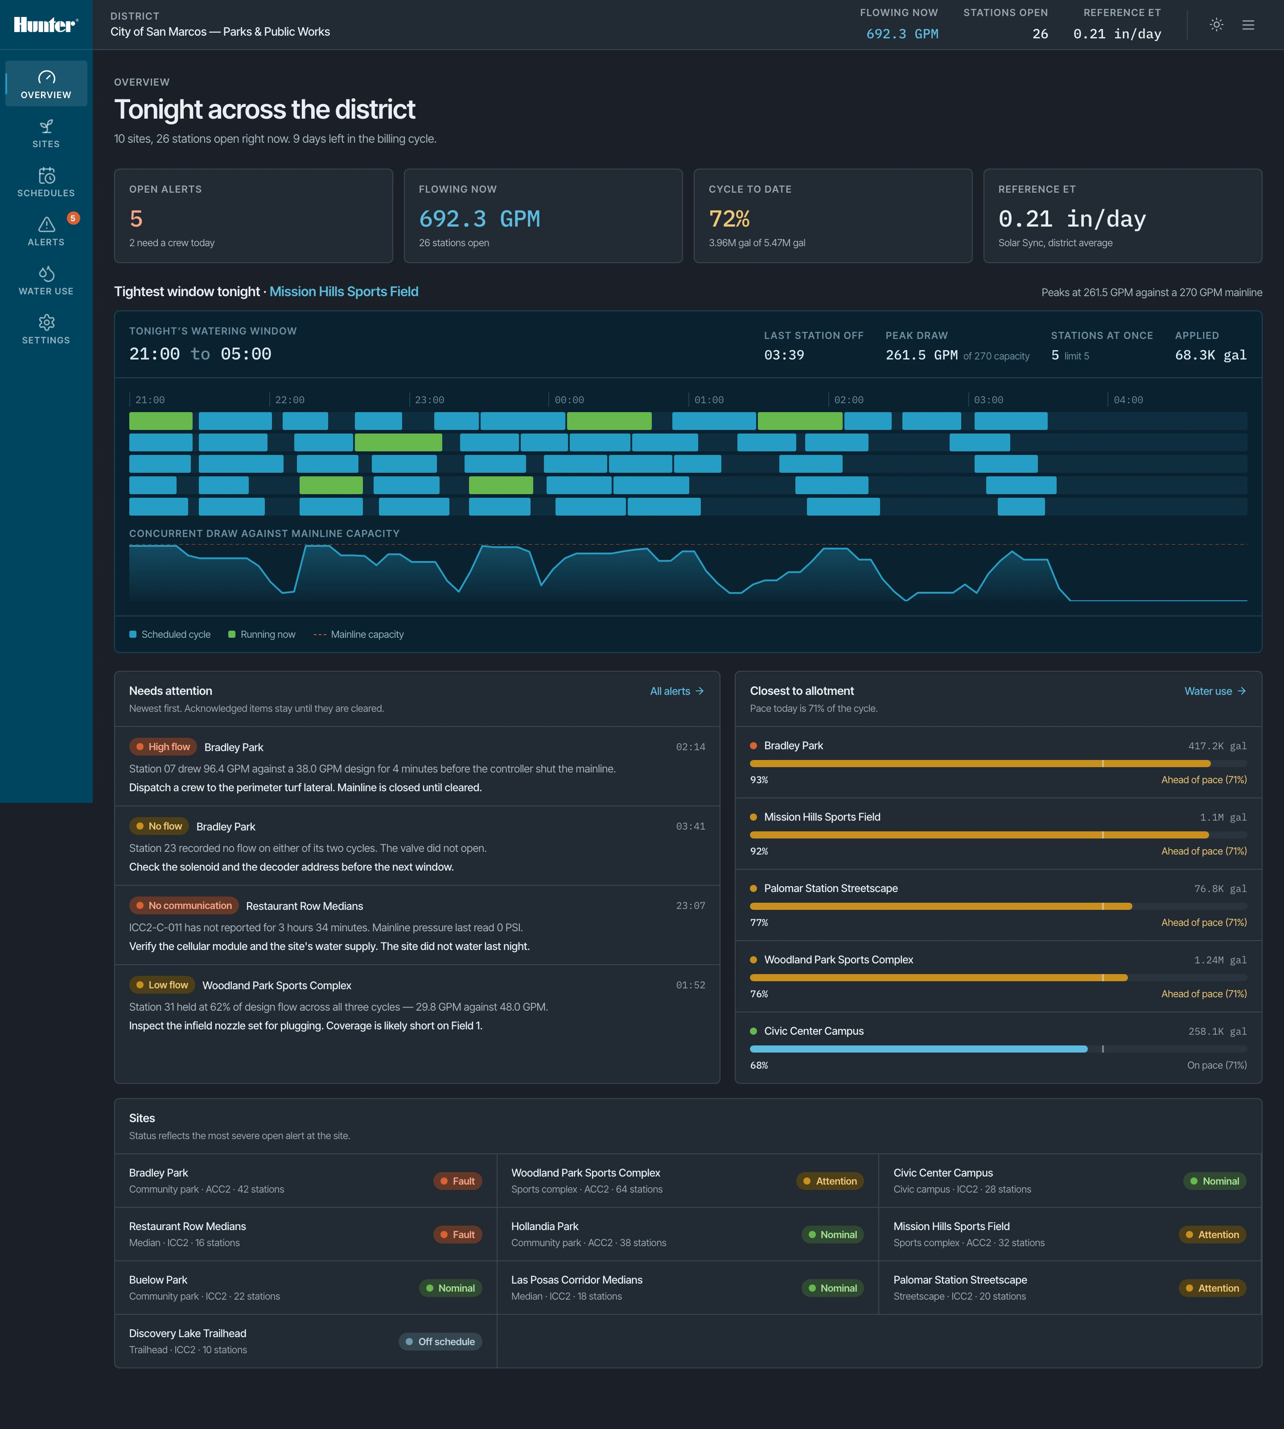1284x1429 pixels.
Task: Open the Sites sprout icon
Action: click(46, 126)
